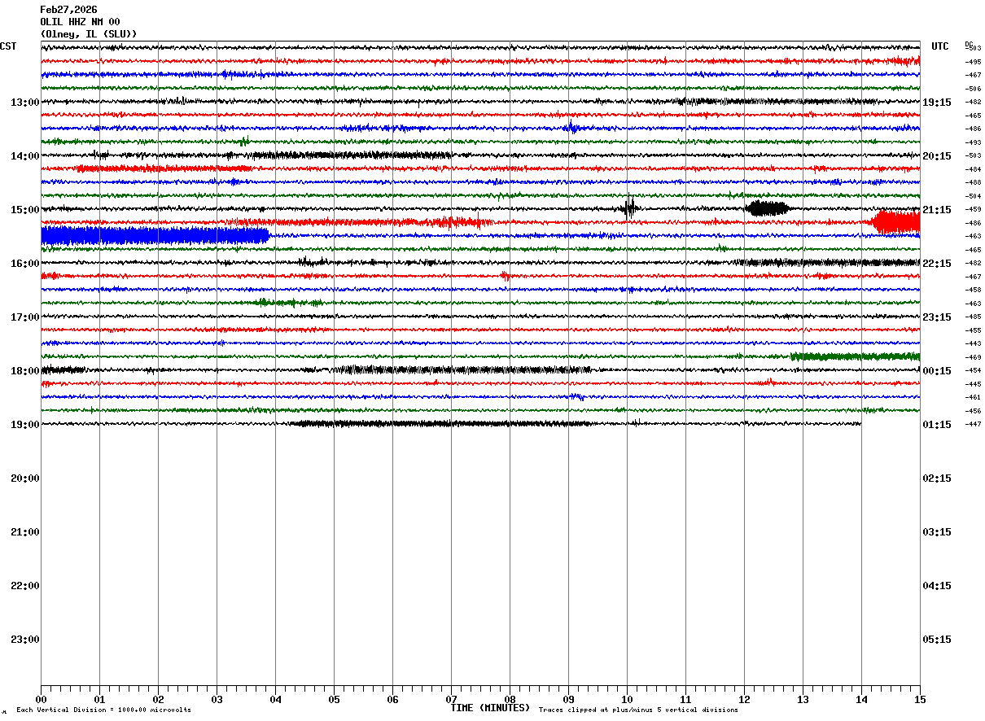Click the Each Vertical Division microvolts note
This screenshot has width=985, height=721.
point(103,710)
